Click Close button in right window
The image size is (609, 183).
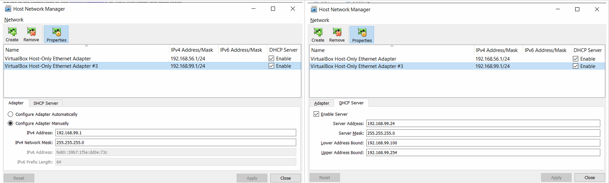pyautogui.click(x=590, y=178)
